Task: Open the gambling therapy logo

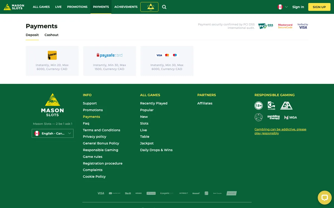Action: [273, 117]
